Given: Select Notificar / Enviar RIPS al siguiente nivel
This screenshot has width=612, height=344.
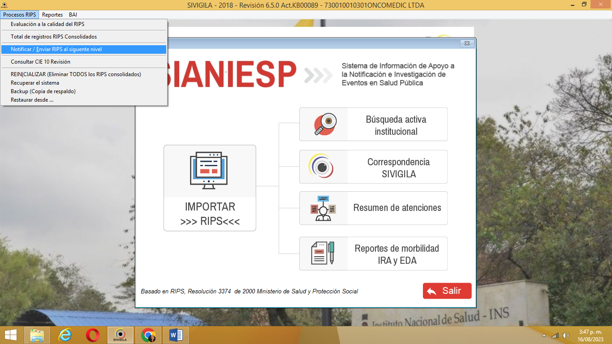Looking at the screenshot, I should point(56,49).
